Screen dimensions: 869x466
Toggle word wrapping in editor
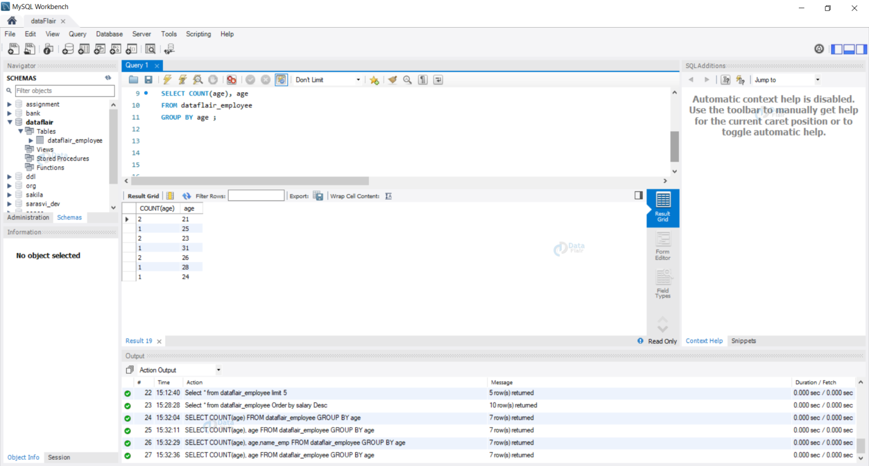point(438,80)
